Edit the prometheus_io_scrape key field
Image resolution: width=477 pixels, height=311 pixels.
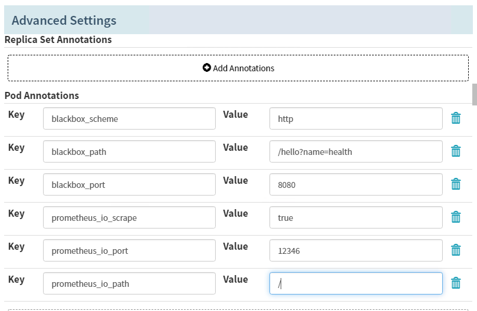tap(129, 217)
